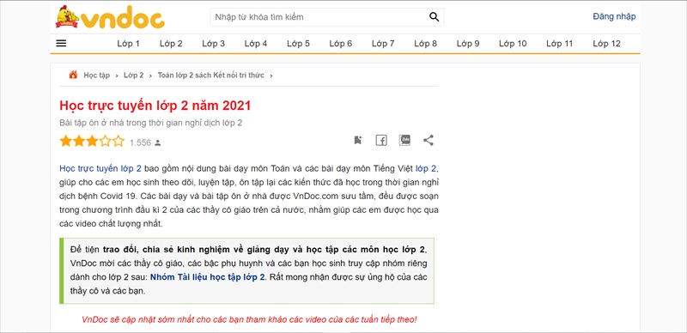Click the subtitle 'Bài tập ôn ở nhà' line
Screen dimensions: 687x333
coord(151,123)
